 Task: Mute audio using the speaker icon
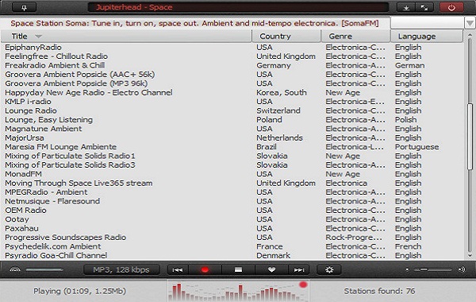[x=462, y=269]
